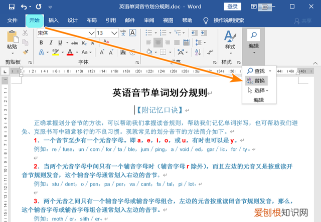Open the font size 13 dropdown
The width and height of the screenshot is (321, 222).
coord(114,33)
